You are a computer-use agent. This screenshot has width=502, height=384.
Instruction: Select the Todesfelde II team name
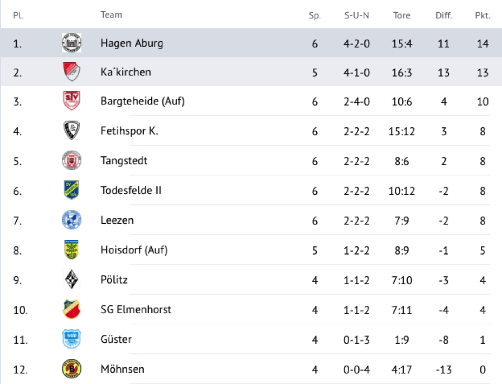coord(131,190)
